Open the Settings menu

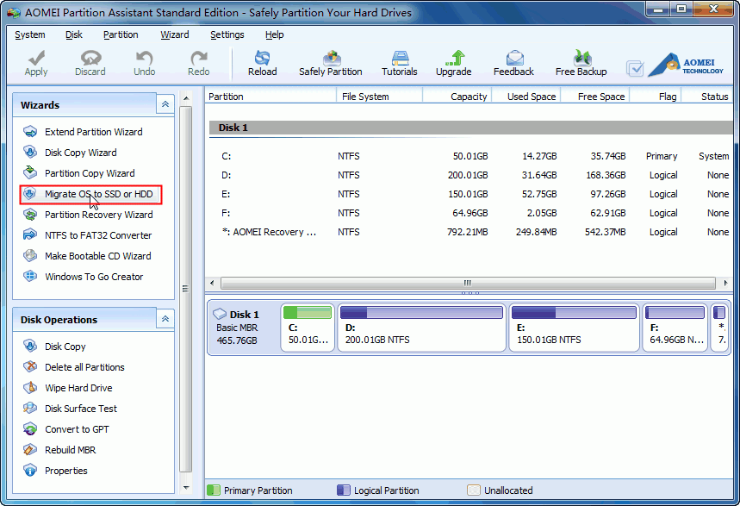coord(227,34)
